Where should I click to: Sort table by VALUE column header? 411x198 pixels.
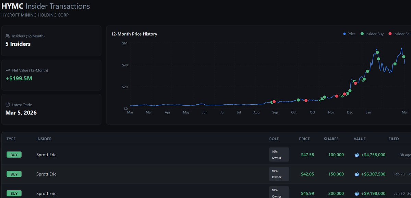[360, 139]
